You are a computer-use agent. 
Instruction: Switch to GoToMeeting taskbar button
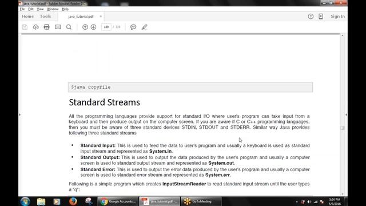[201, 201]
